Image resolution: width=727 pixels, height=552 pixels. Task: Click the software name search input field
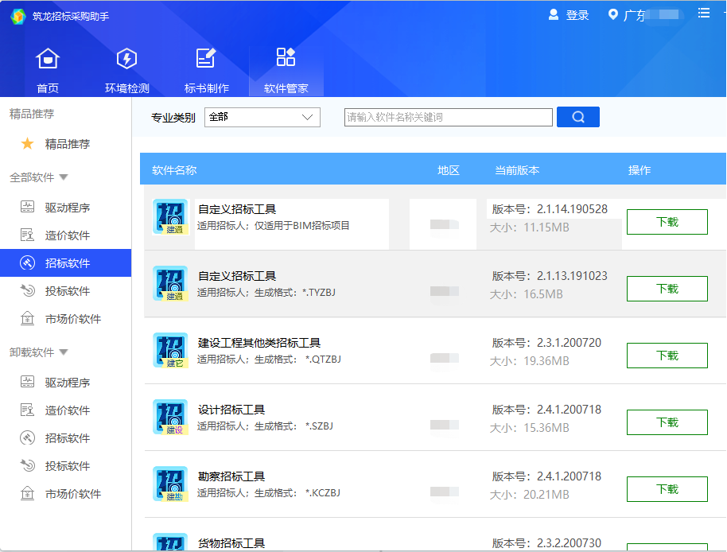point(448,117)
